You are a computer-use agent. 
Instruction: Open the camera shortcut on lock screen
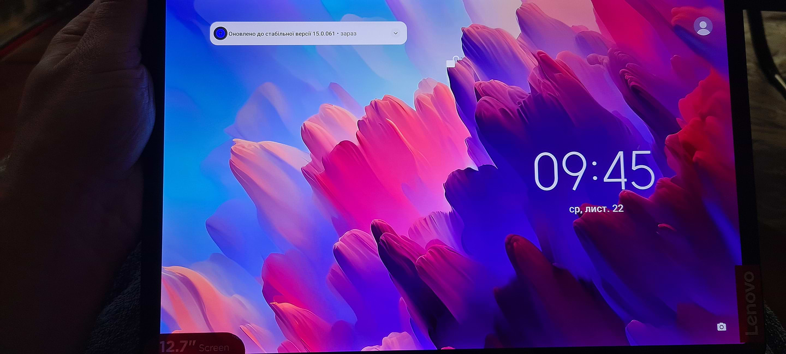tap(722, 327)
